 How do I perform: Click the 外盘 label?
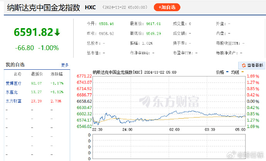221,24
